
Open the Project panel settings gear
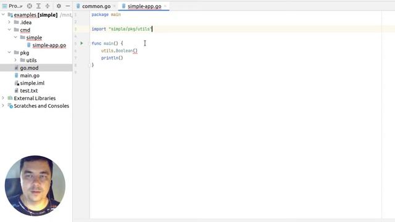[x=59, y=6]
